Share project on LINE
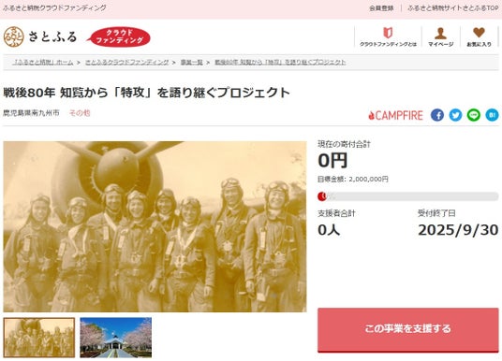The height and width of the screenshot is (361, 502). click(474, 115)
